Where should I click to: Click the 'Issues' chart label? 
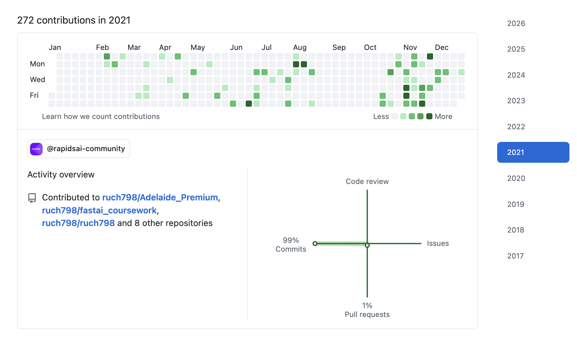(x=438, y=243)
